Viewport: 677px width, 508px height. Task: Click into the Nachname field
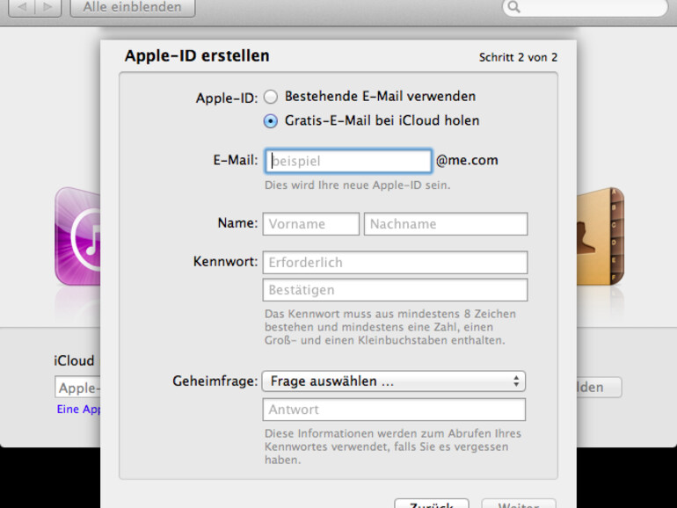(446, 223)
